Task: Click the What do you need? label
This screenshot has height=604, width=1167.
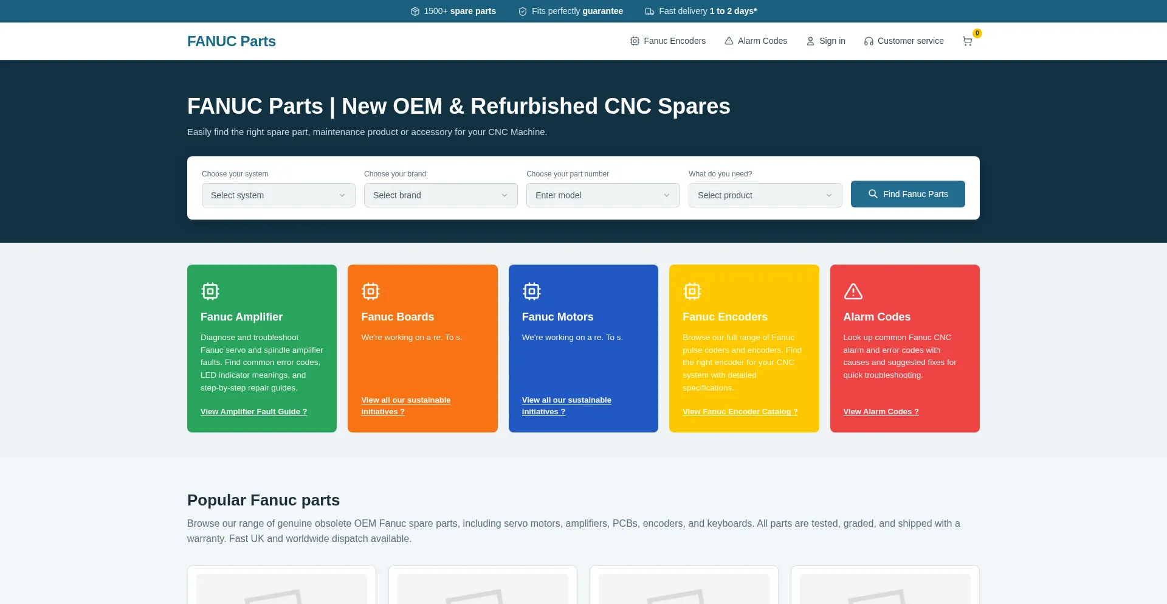Action: (720, 174)
